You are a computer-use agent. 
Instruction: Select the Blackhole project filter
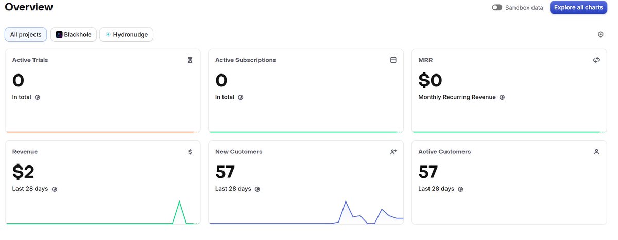[74, 35]
